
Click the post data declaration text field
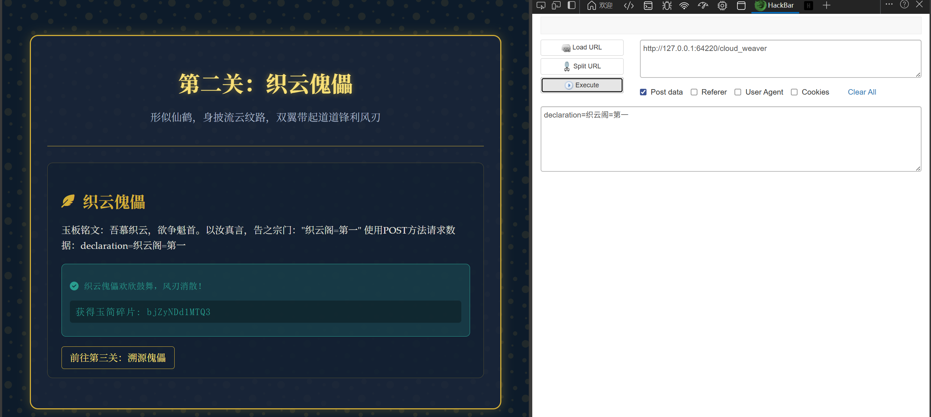tap(731, 139)
